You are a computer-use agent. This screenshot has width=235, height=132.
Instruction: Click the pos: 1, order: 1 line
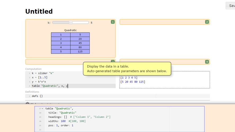tap(61, 125)
